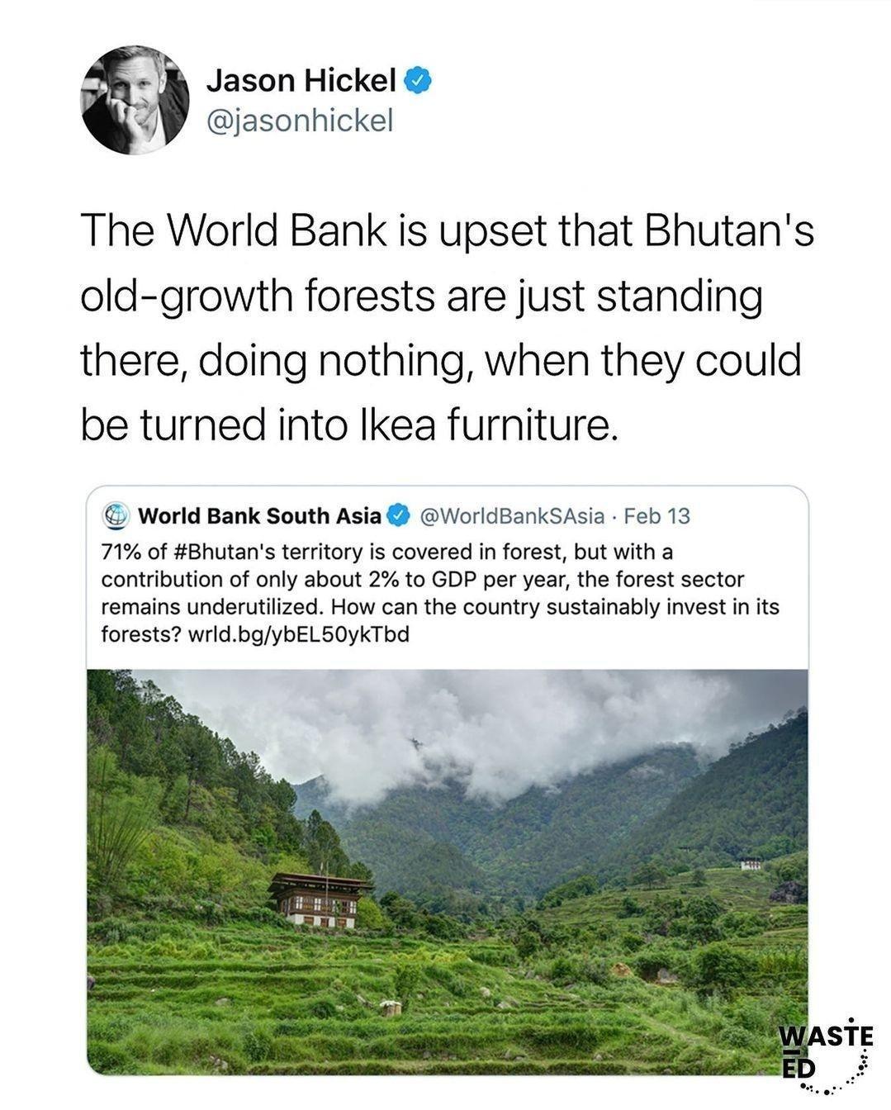This screenshot has height=1110, width=891.
Task: Click the Feb 13 timestamp
Action: click(x=656, y=515)
